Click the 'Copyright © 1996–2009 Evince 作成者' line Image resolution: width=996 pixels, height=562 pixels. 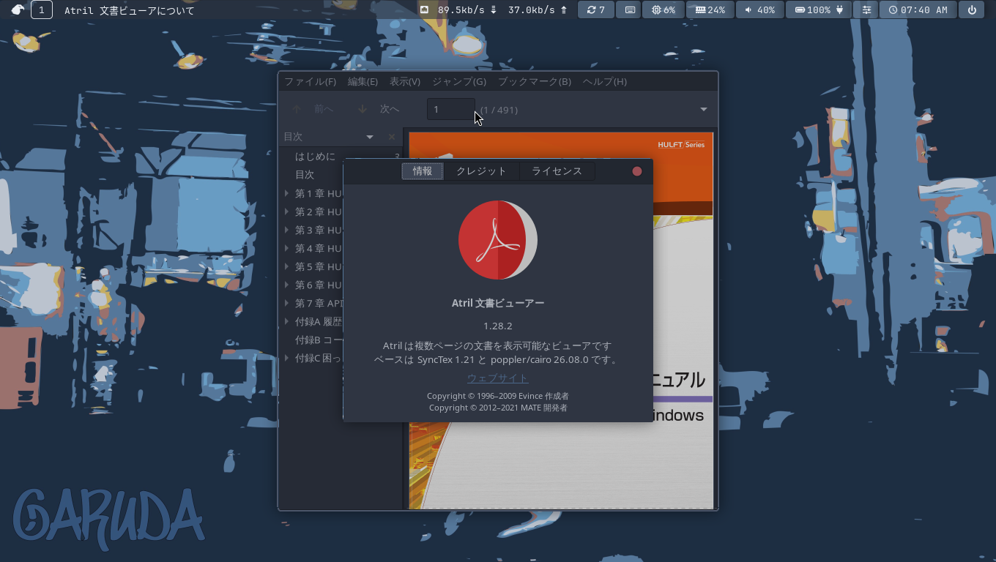click(x=498, y=396)
